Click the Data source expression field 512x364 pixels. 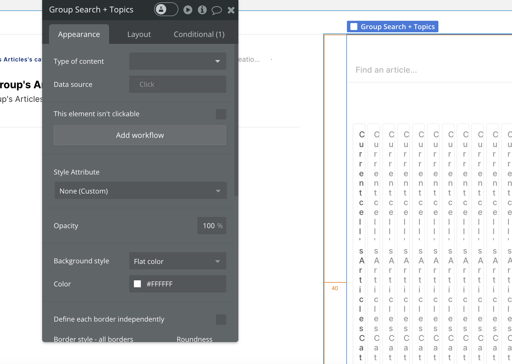coord(178,84)
